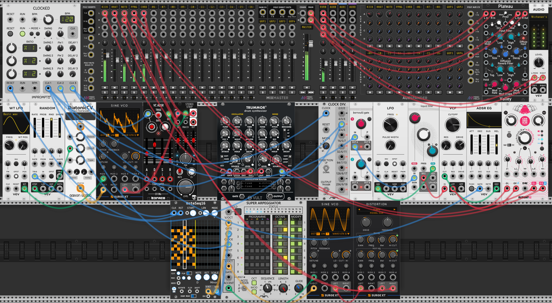
Task: Click the Stereo Strip MUTE button
Action: point(180,172)
